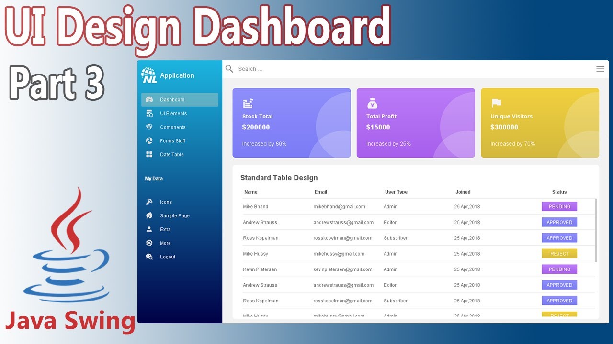Viewport: 613px width, 344px height.
Task: Click the Increased by 60% text
Action: pyautogui.click(x=264, y=144)
